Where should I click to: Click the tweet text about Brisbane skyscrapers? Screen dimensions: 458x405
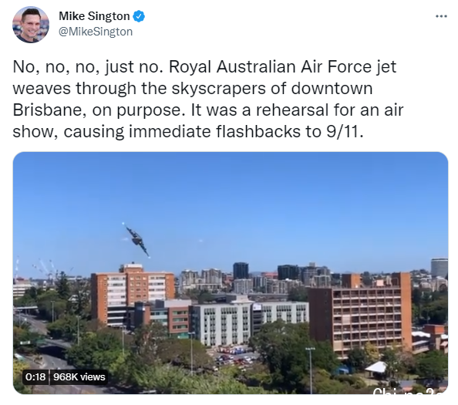click(x=208, y=99)
